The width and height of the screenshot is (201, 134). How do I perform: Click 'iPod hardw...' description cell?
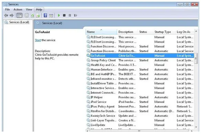tap(127, 102)
